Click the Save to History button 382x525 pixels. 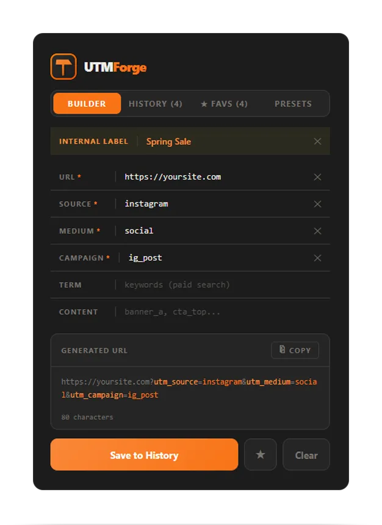145,454
